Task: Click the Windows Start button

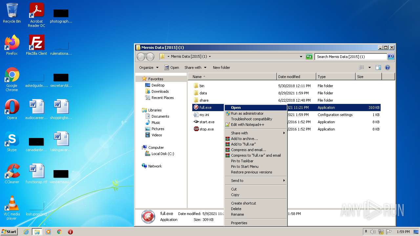Action: coord(9,232)
